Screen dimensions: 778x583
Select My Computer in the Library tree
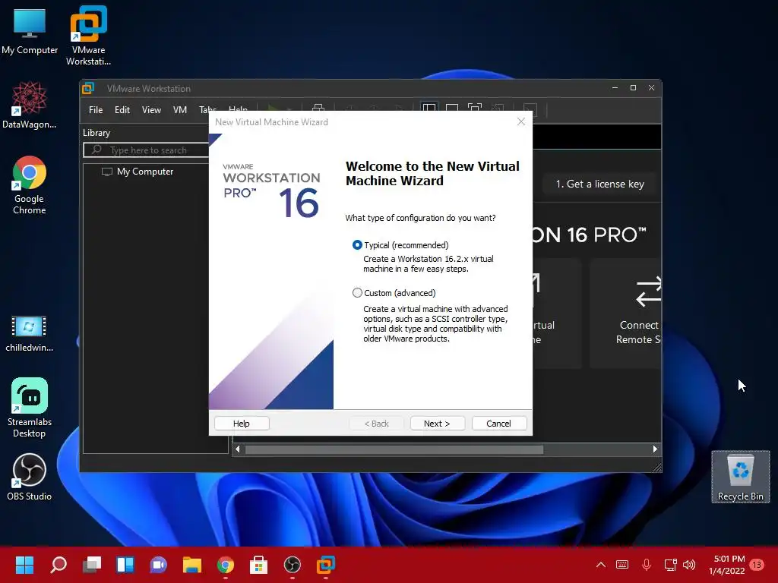pyautogui.click(x=145, y=172)
